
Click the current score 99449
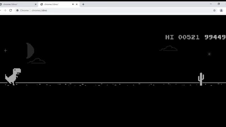click(215, 37)
